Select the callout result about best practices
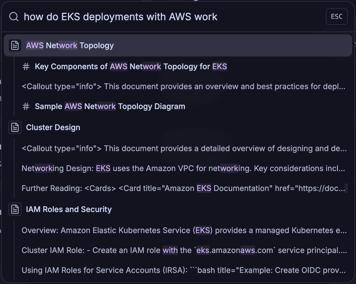 pos(184,86)
